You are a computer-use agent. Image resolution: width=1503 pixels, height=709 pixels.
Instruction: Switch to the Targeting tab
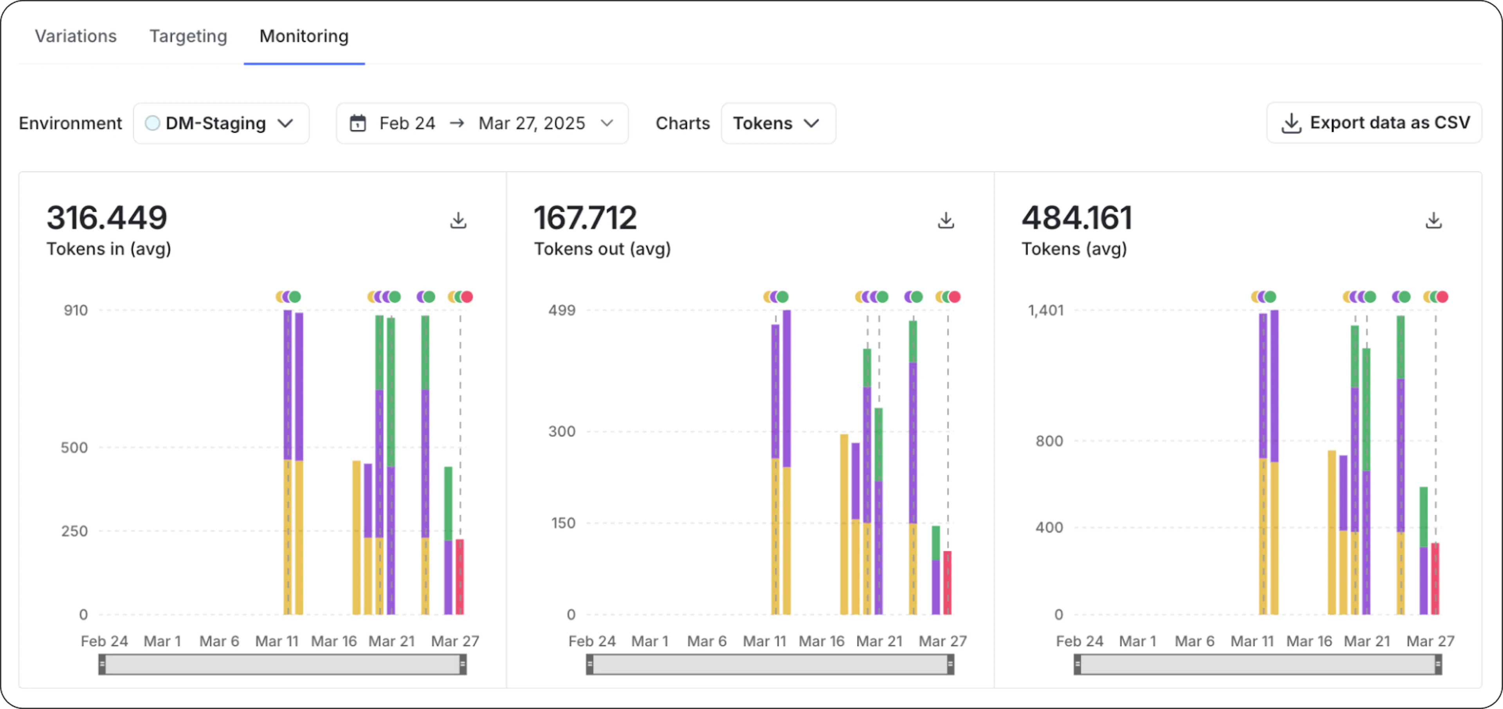(x=188, y=36)
